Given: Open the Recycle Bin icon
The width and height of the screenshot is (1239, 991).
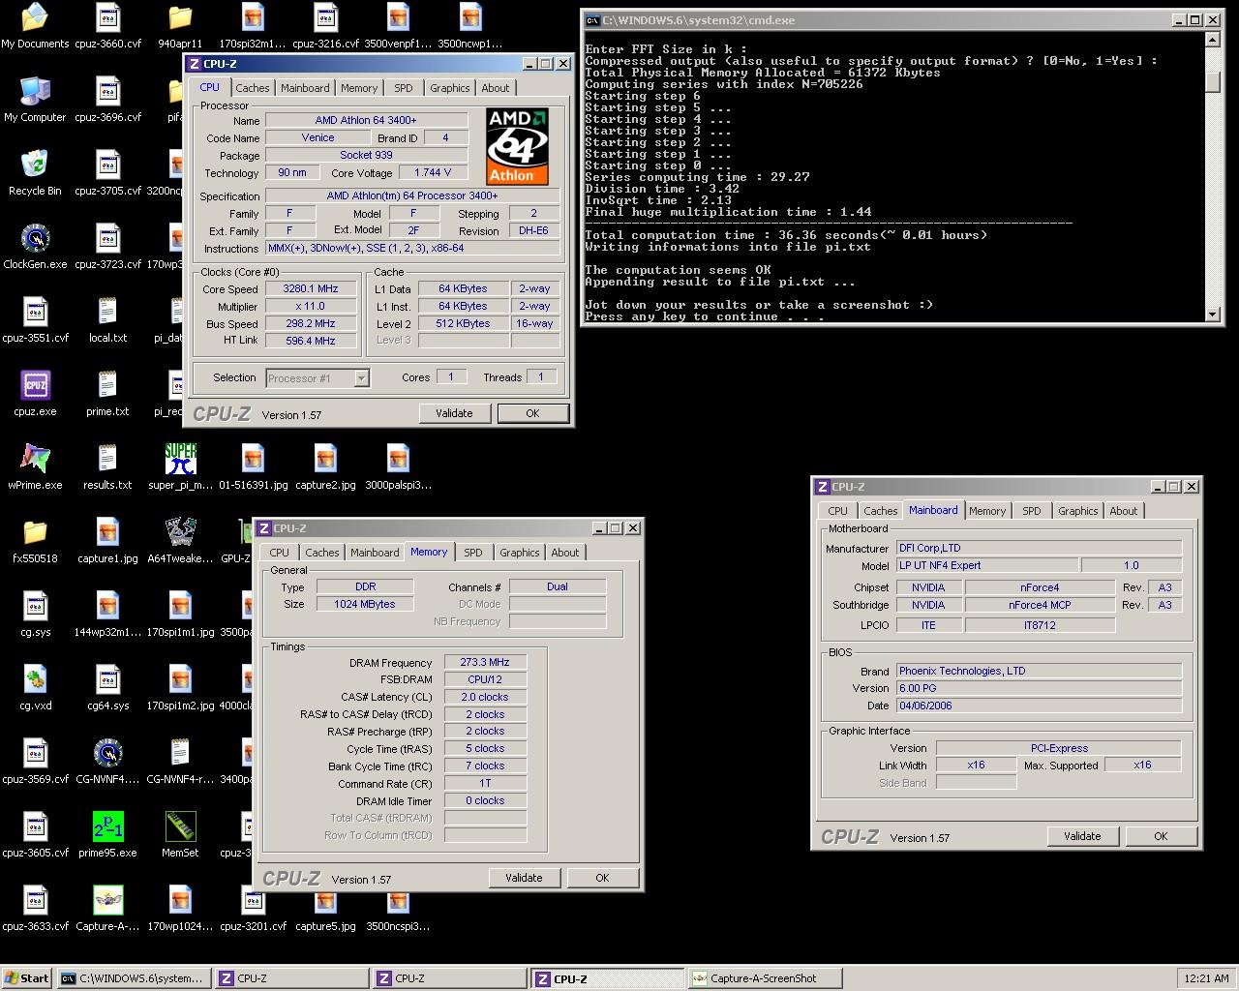Looking at the screenshot, I should point(35,173).
